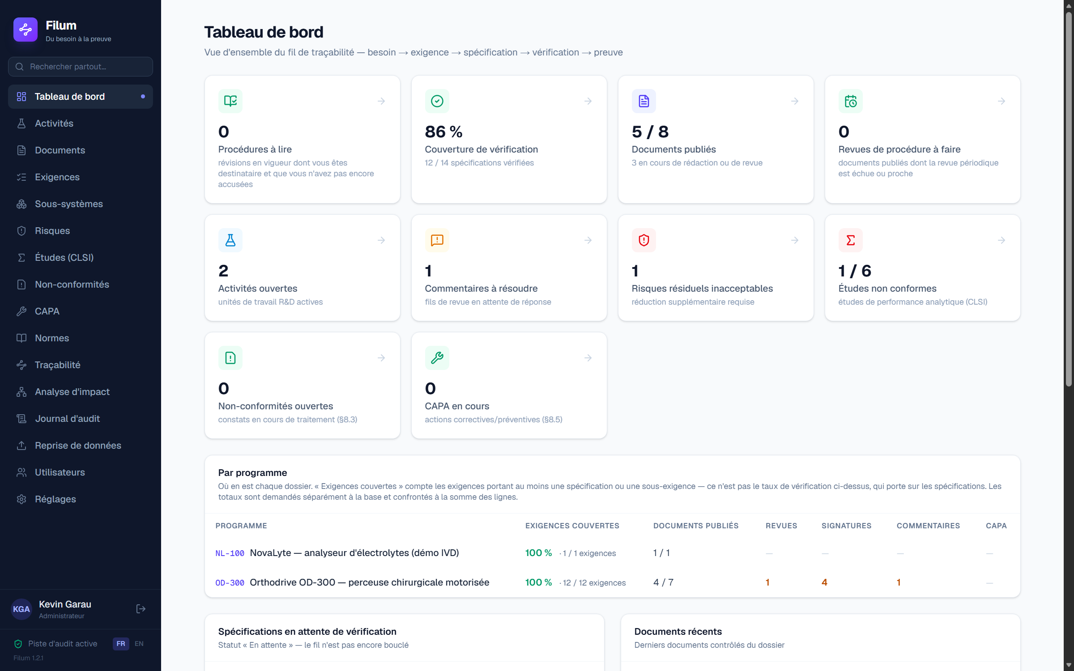1074x671 pixels.
Task: Open Activités in the sidebar
Action: pyautogui.click(x=81, y=123)
